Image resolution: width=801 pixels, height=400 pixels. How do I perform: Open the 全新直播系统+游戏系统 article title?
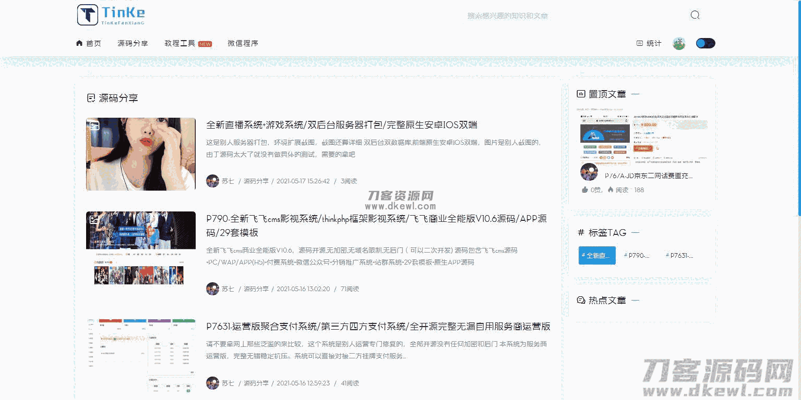click(x=342, y=125)
